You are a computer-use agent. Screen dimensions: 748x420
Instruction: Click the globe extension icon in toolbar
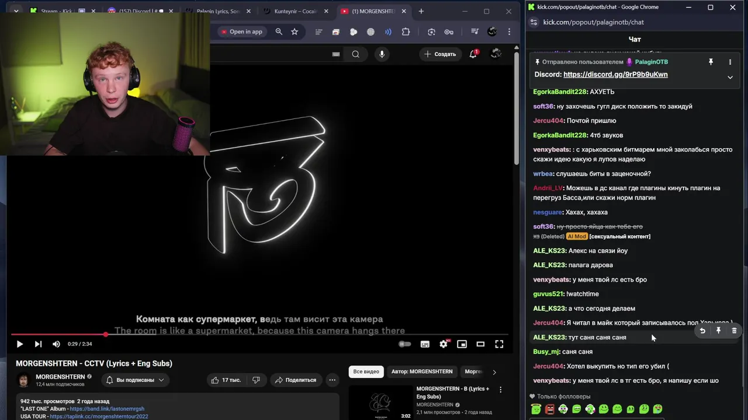[370, 32]
